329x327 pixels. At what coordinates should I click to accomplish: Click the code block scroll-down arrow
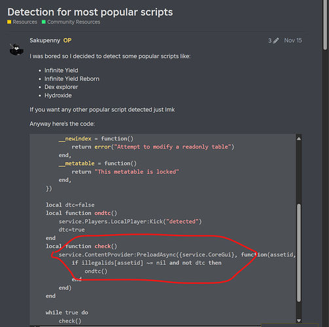[x=299, y=320]
